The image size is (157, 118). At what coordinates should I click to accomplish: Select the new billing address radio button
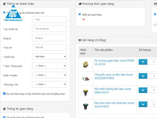click(x=4, y=12)
